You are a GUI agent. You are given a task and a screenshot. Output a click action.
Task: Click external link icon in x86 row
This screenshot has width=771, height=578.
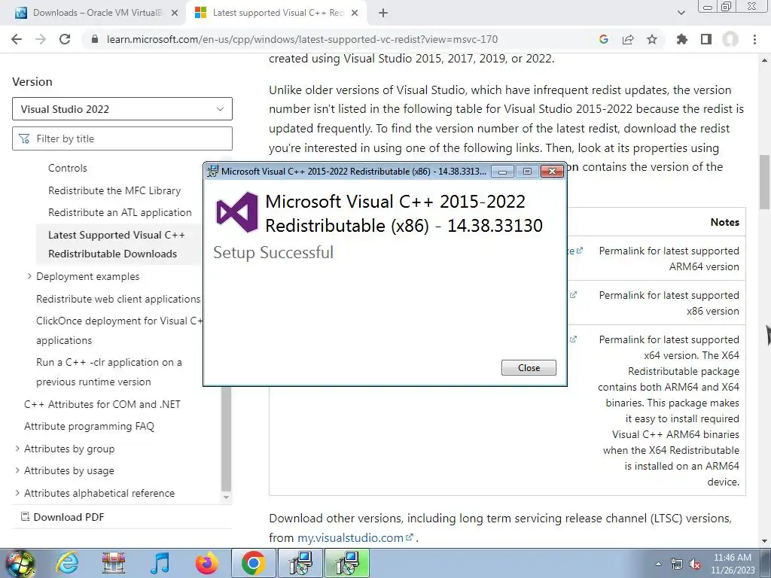point(573,295)
